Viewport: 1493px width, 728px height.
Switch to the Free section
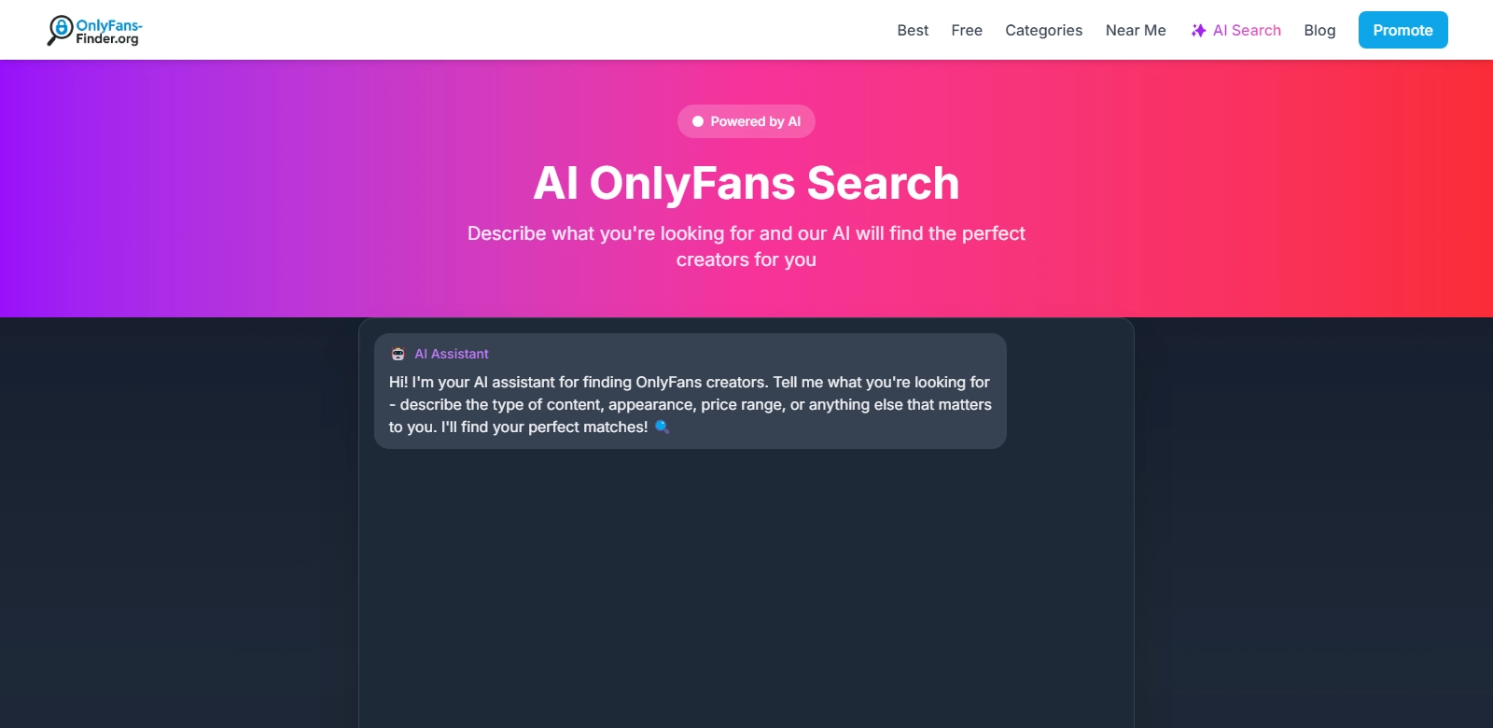coord(966,30)
